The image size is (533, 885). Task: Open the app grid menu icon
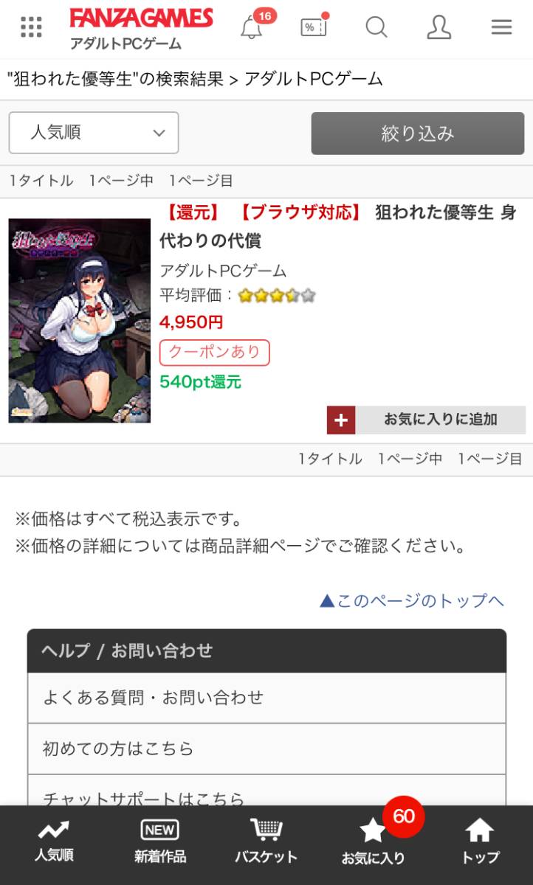[31, 27]
